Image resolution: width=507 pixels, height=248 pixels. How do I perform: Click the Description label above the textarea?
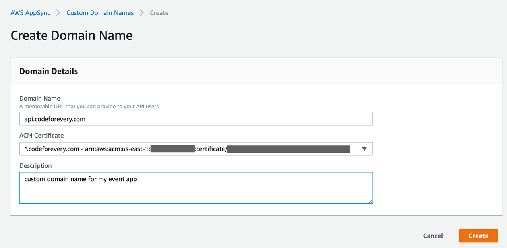[36, 165]
